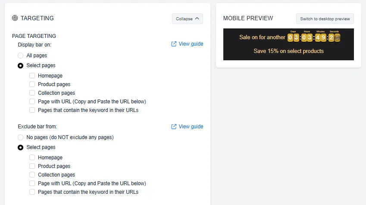The height and width of the screenshot is (205, 366).
Task: Enable Product pages under Display bar on
Action: pyautogui.click(x=32, y=84)
